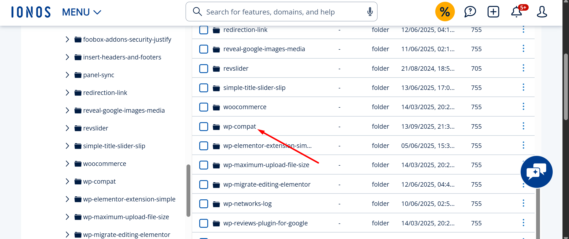Open actions menu for redirection-link row
The width and height of the screenshot is (569, 239).
coord(523,29)
